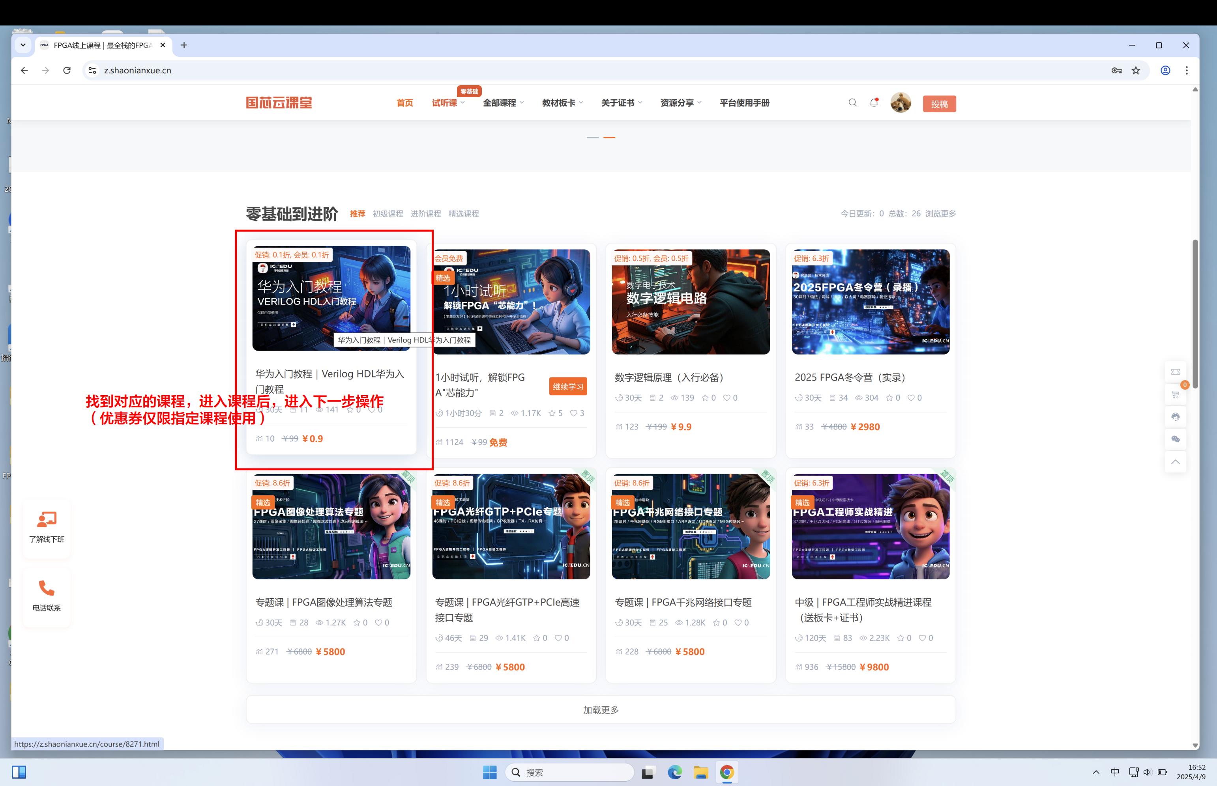The height and width of the screenshot is (786, 1217).
Task: Expand the 资源分享 dropdown menu
Action: 680,103
